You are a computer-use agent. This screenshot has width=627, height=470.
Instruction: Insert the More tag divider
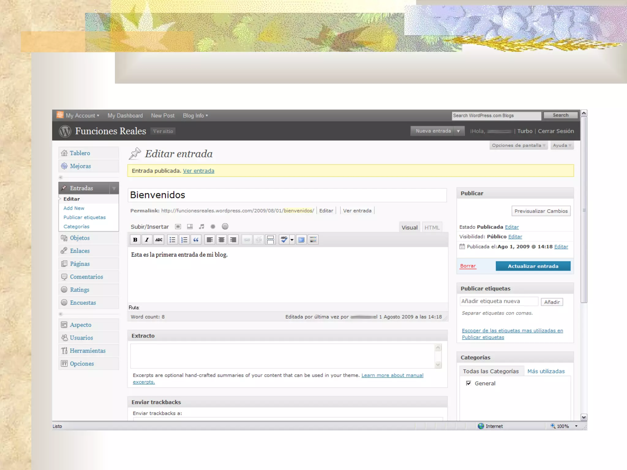[270, 240]
